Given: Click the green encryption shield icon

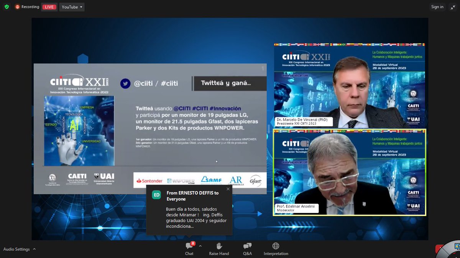Looking at the screenshot, I should click(x=7, y=7).
